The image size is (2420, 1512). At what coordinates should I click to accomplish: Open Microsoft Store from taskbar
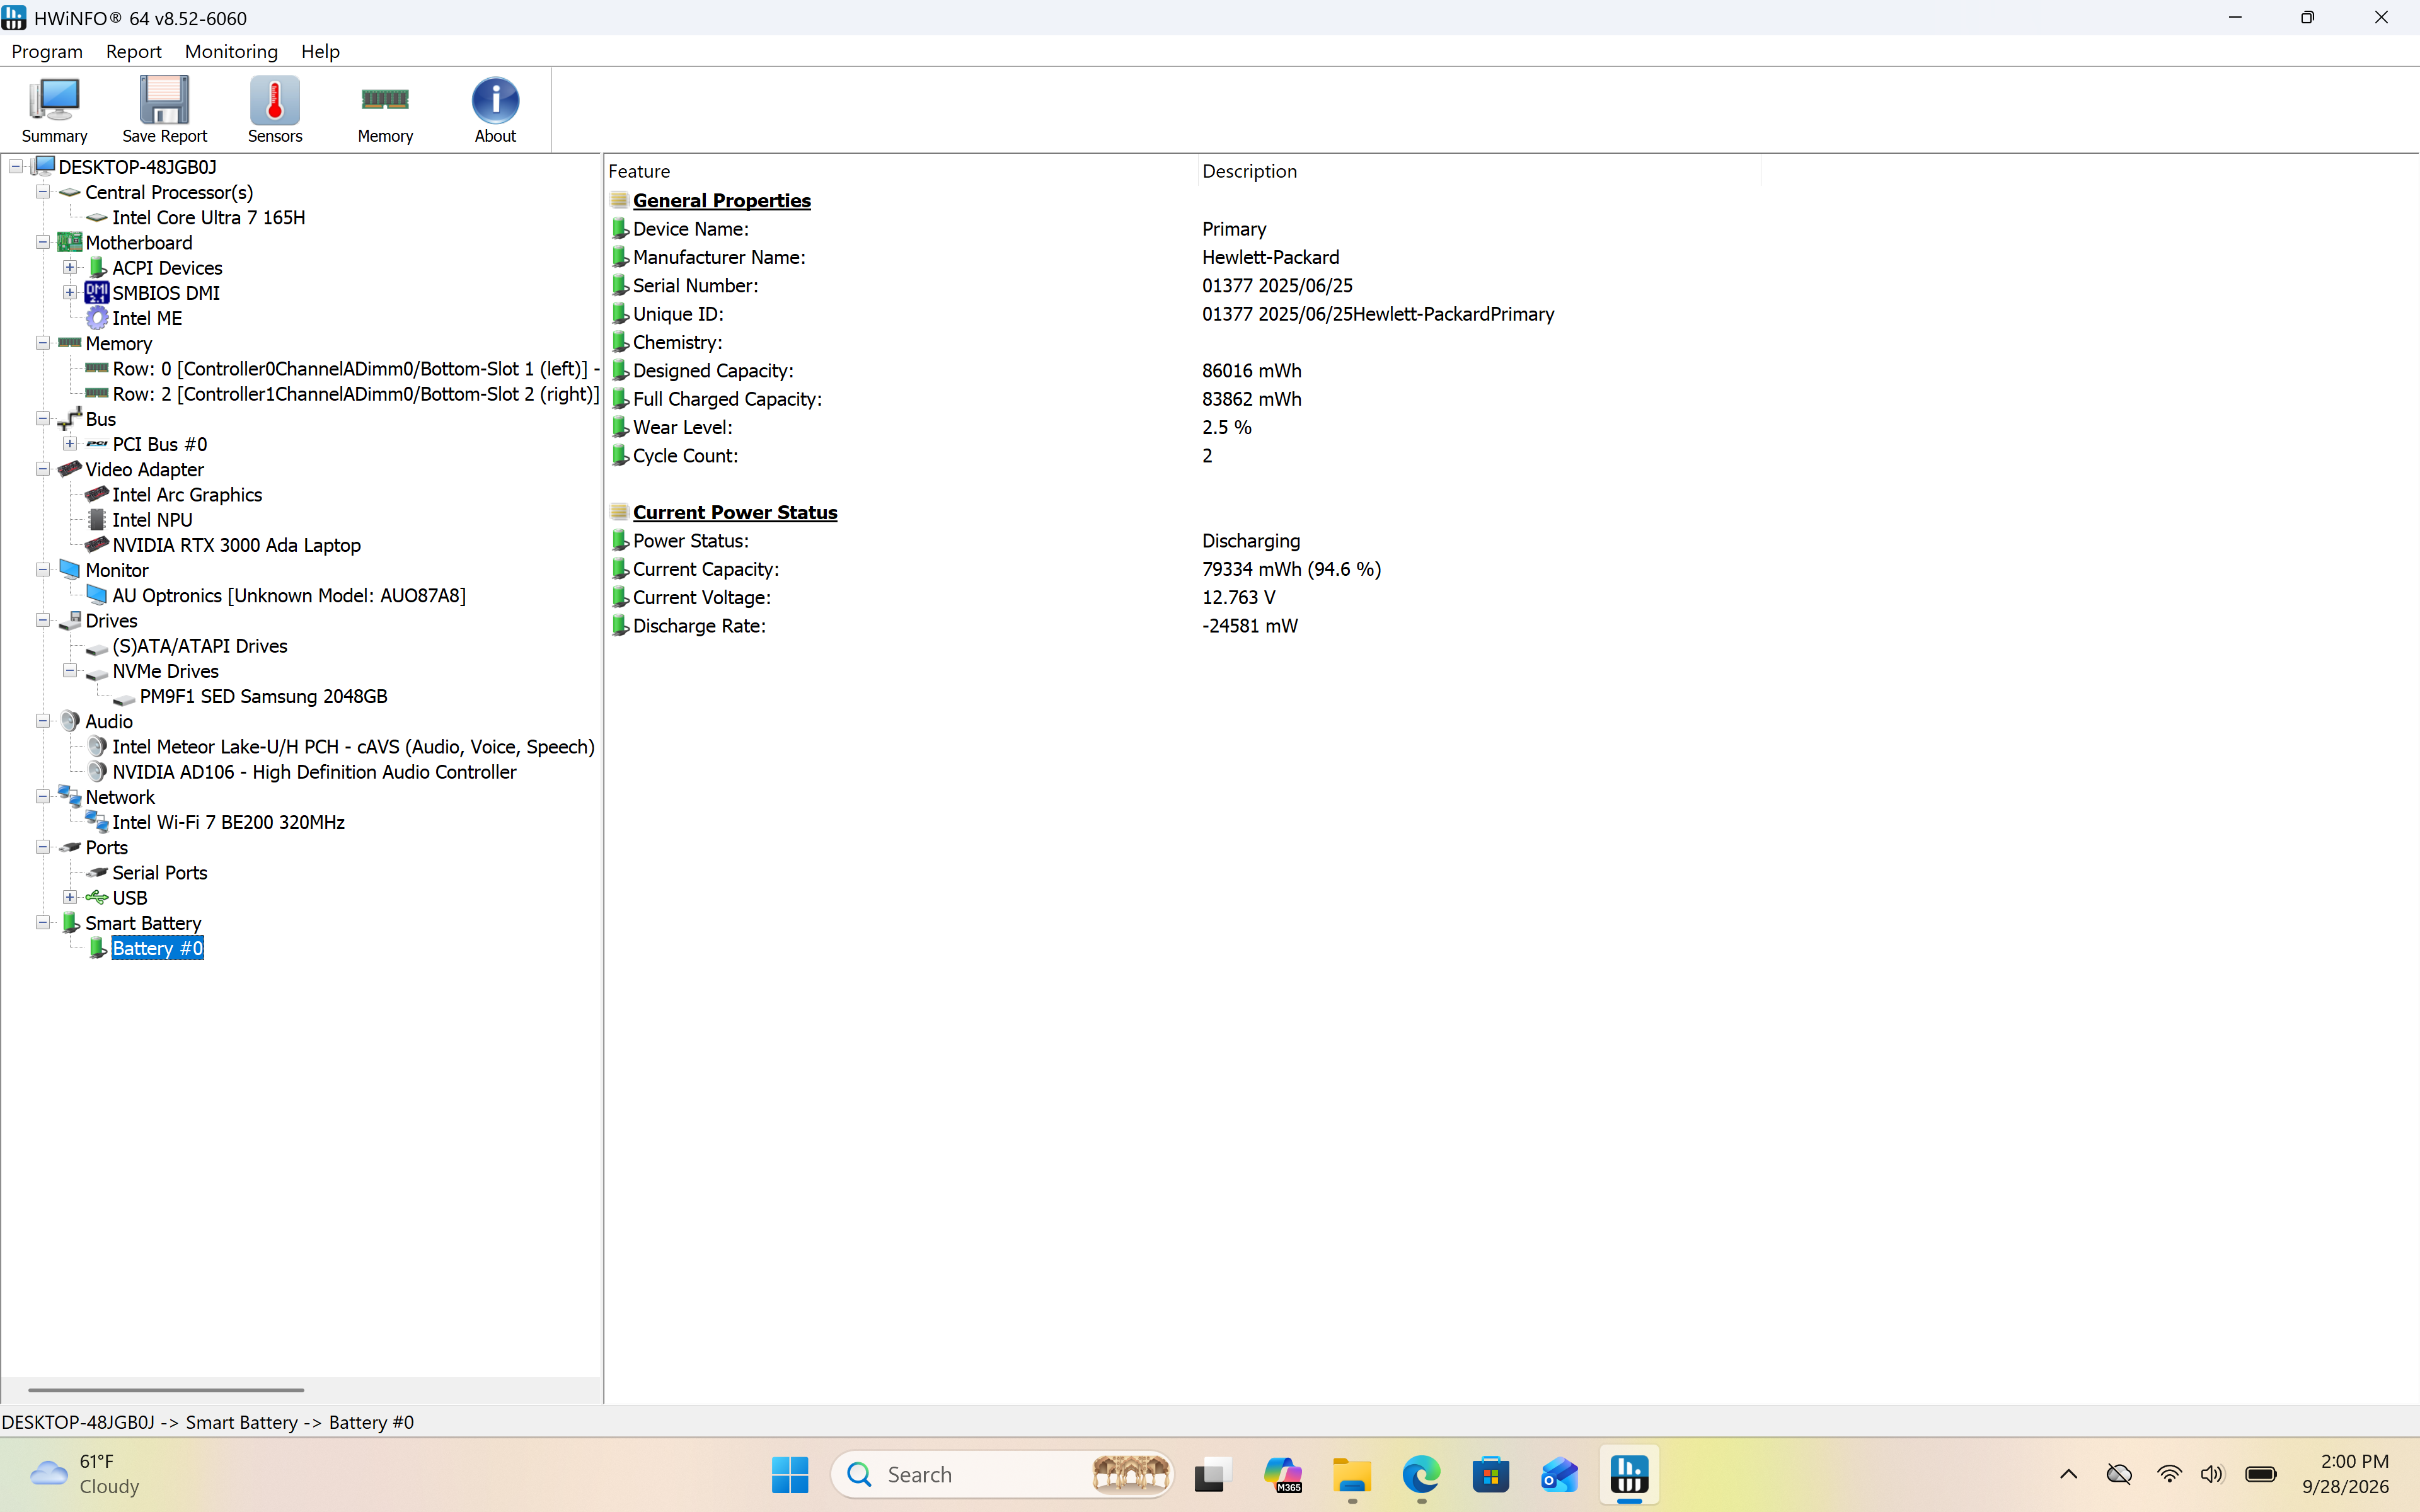(x=1490, y=1474)
